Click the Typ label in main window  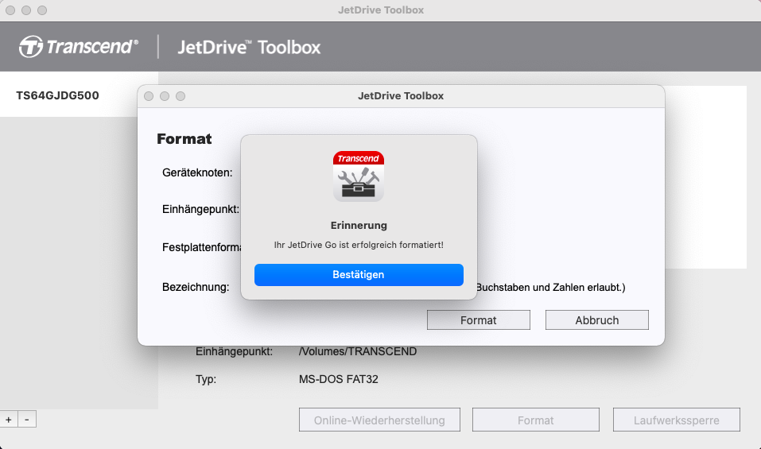(206, 379)
